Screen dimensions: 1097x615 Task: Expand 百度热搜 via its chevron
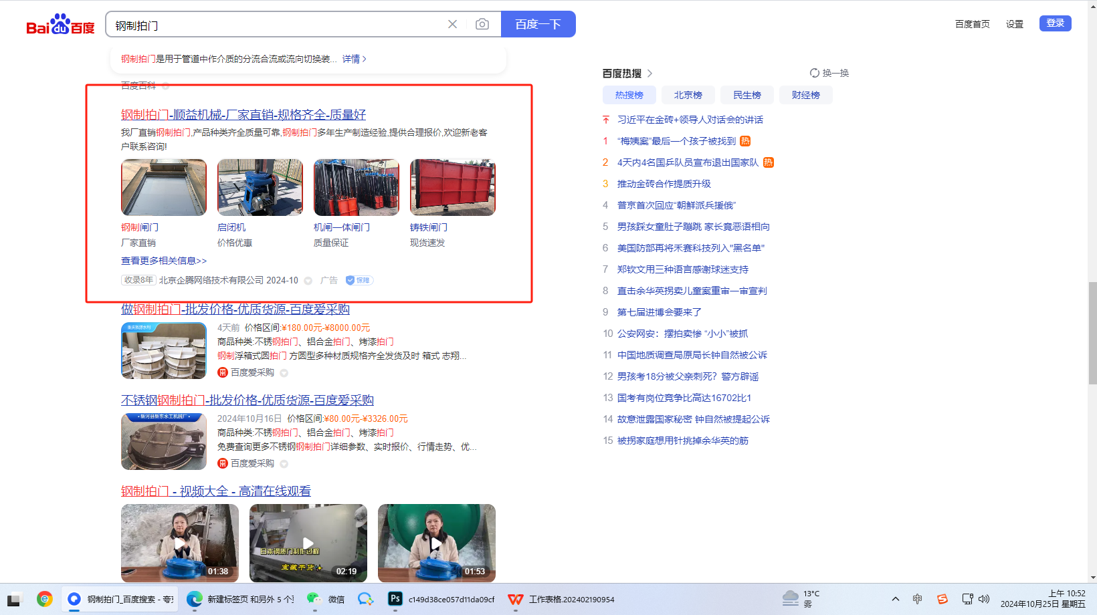tap(650, 74)
